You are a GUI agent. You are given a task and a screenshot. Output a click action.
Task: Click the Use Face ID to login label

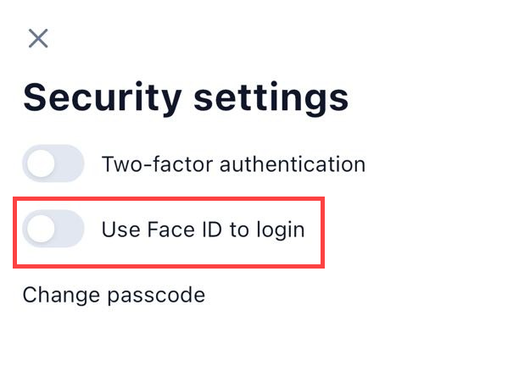203,229
